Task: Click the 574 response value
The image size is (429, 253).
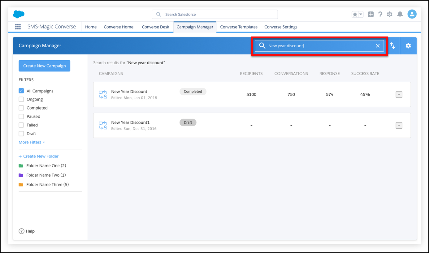Action: click(x=330, y=94)
